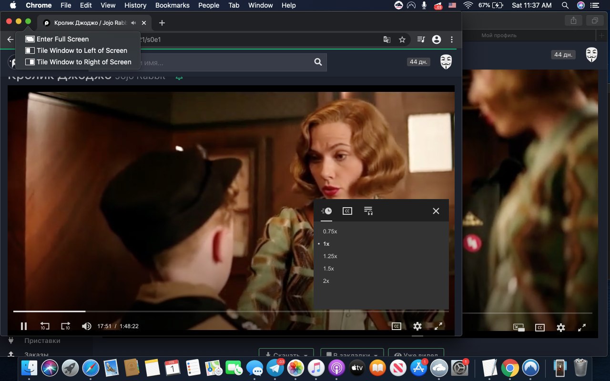Screen dimensions: 610x381
Task: Click the 44 дн. badge in Chrome window
Action: click(x=419, y=62)
